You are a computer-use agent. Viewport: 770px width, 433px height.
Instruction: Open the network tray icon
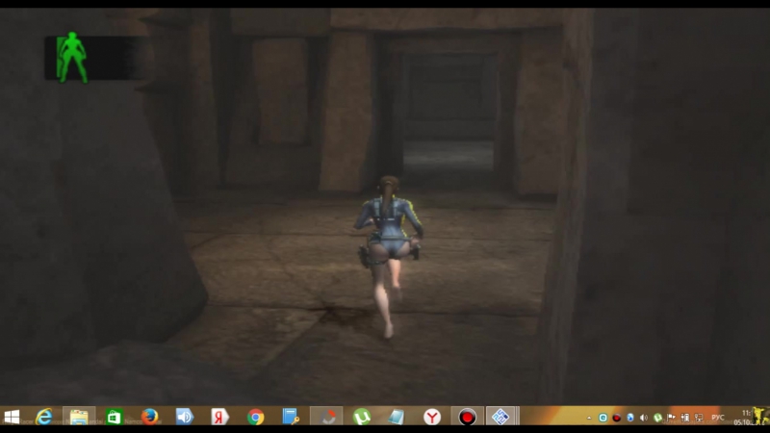699,418
